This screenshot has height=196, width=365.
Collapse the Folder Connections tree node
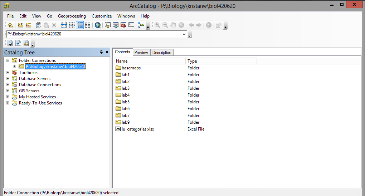click(8, 60)
